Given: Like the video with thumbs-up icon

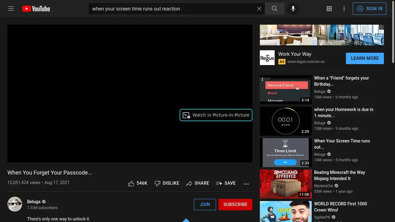Looking at the screenshot, I should (x=138, y=183).
